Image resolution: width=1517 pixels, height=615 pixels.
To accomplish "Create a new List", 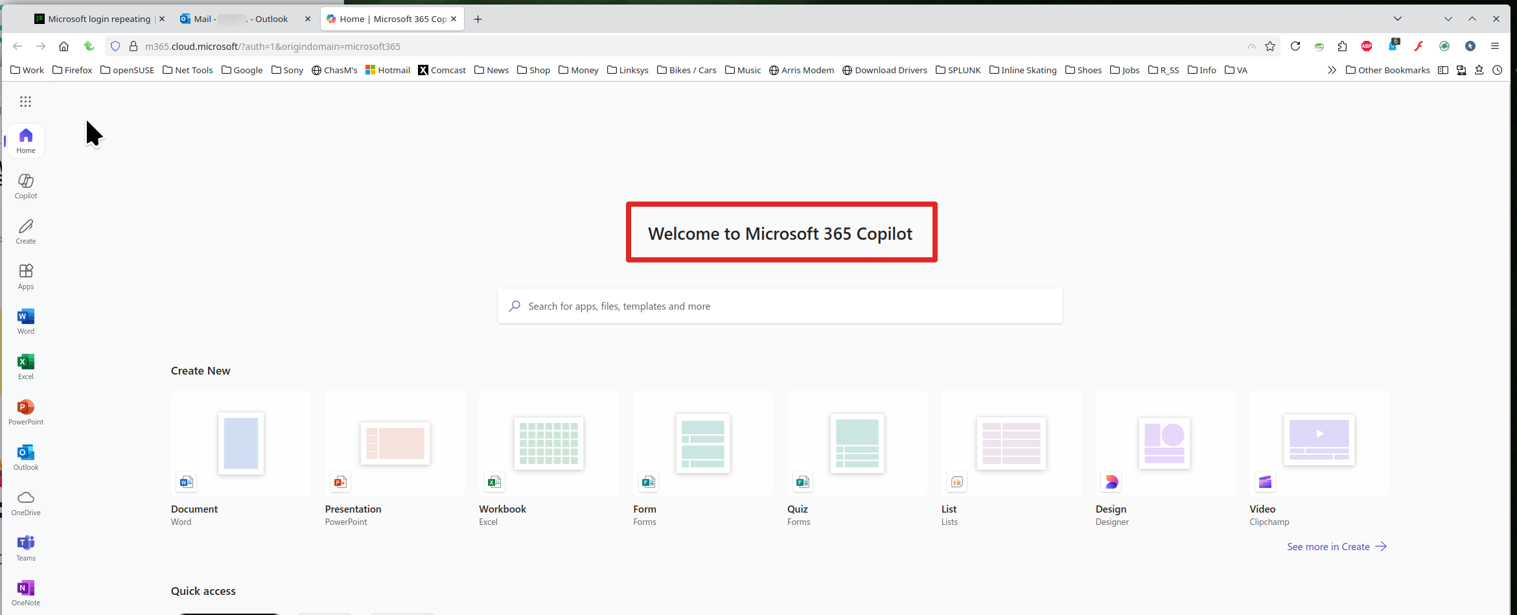I will (1012, 459).
